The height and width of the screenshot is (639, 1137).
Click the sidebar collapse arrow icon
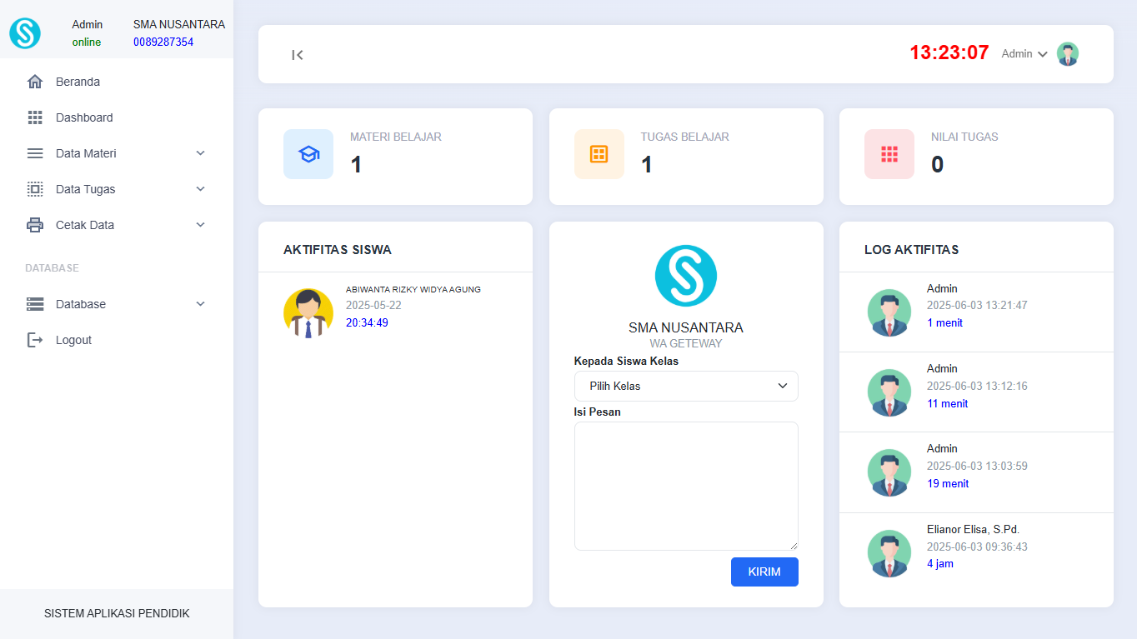(298, 55)
